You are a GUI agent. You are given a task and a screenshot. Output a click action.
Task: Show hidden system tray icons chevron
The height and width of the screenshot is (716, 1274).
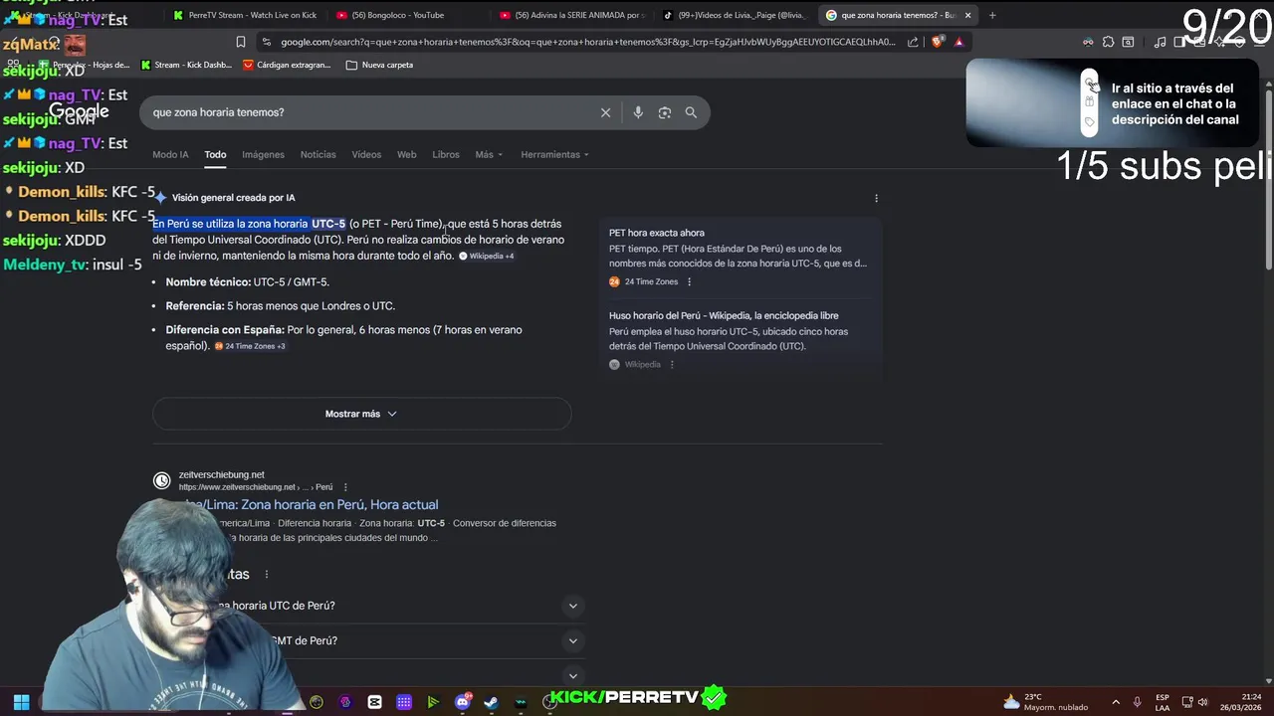click(1115, 702)
